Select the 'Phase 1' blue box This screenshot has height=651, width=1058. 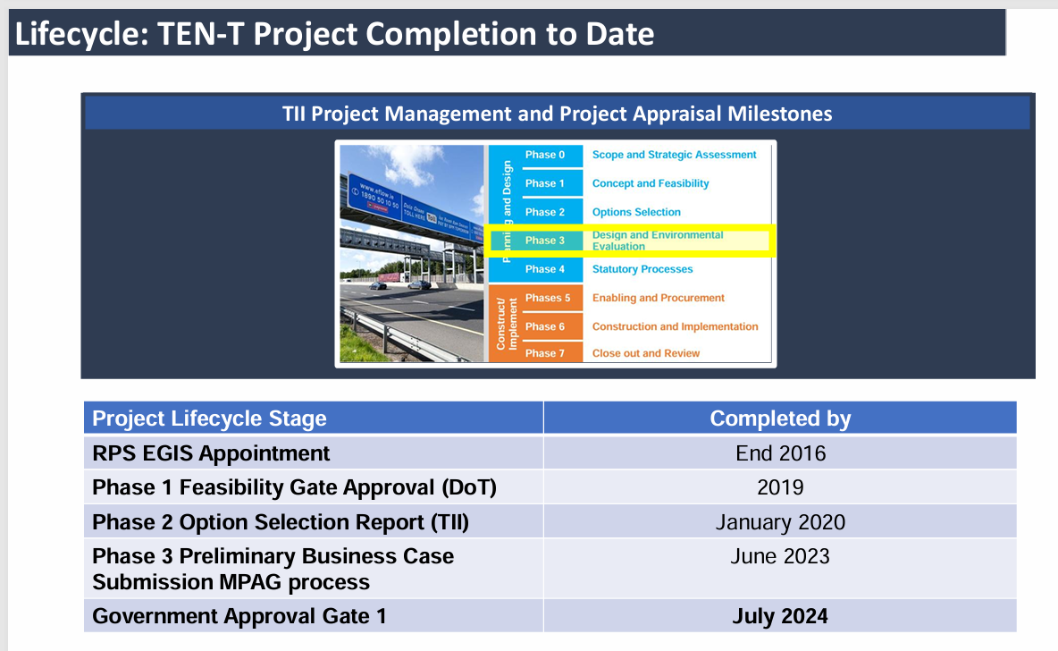pos(544,183)
